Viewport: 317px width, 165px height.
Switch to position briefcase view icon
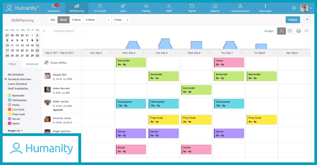pos(290,31)
